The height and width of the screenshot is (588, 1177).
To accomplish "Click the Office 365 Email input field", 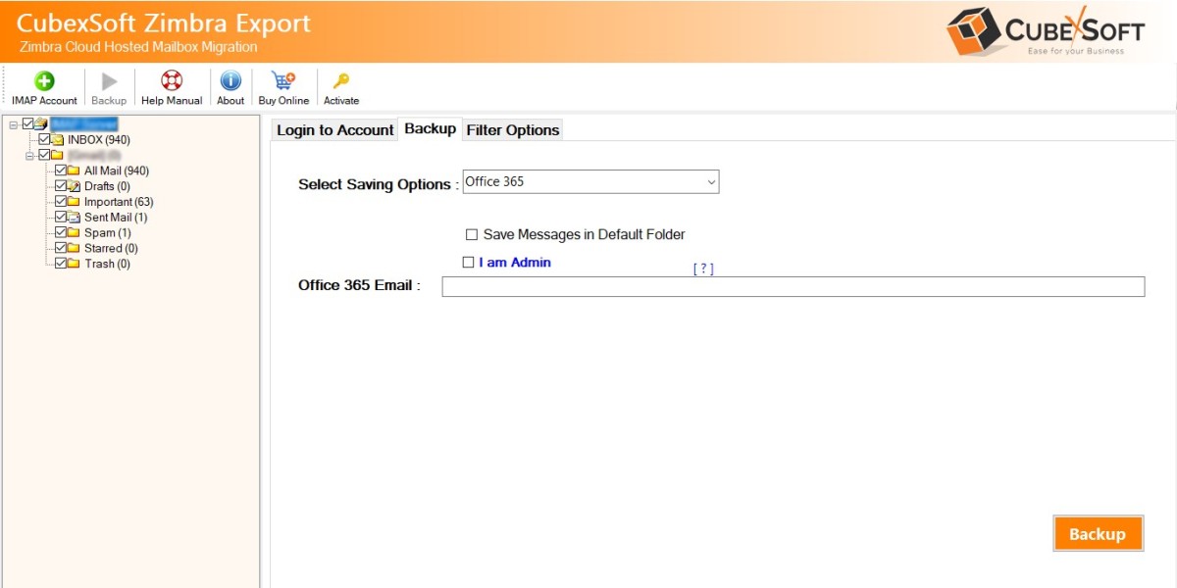I will 793,286.
